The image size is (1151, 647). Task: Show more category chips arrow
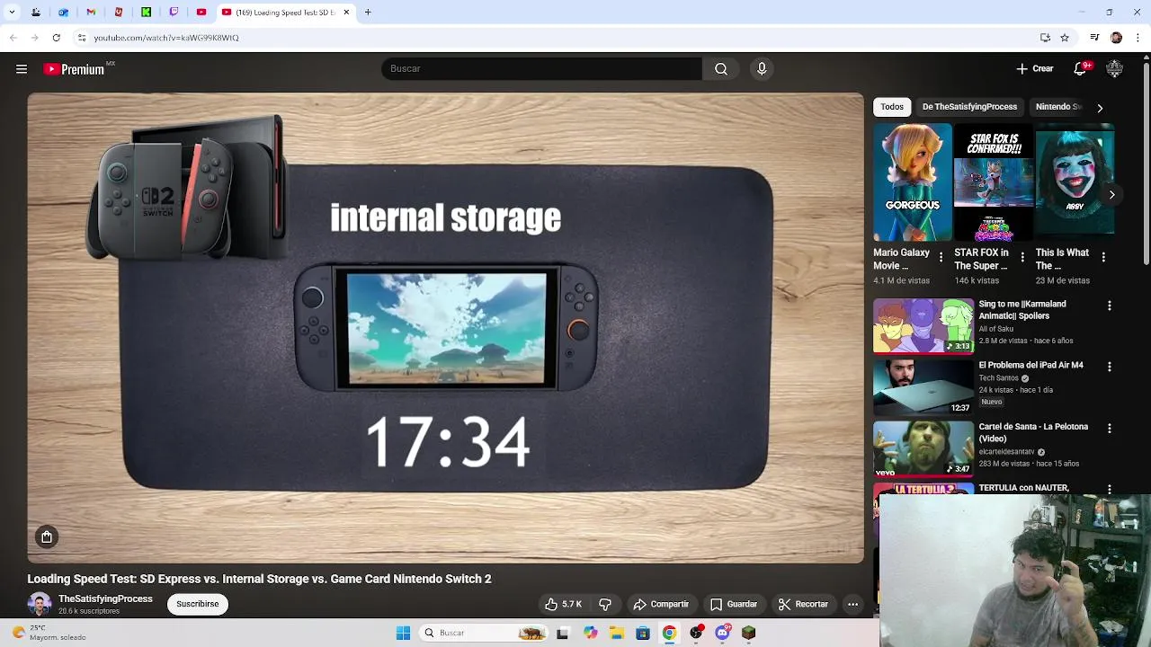(x=1099, y=107)
